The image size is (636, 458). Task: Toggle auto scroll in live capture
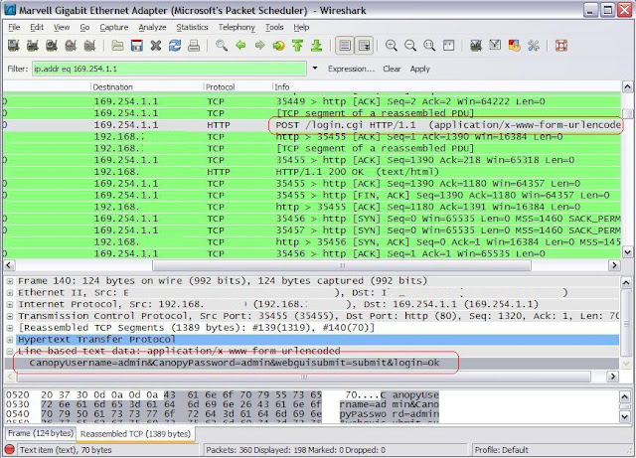[364, 46]
